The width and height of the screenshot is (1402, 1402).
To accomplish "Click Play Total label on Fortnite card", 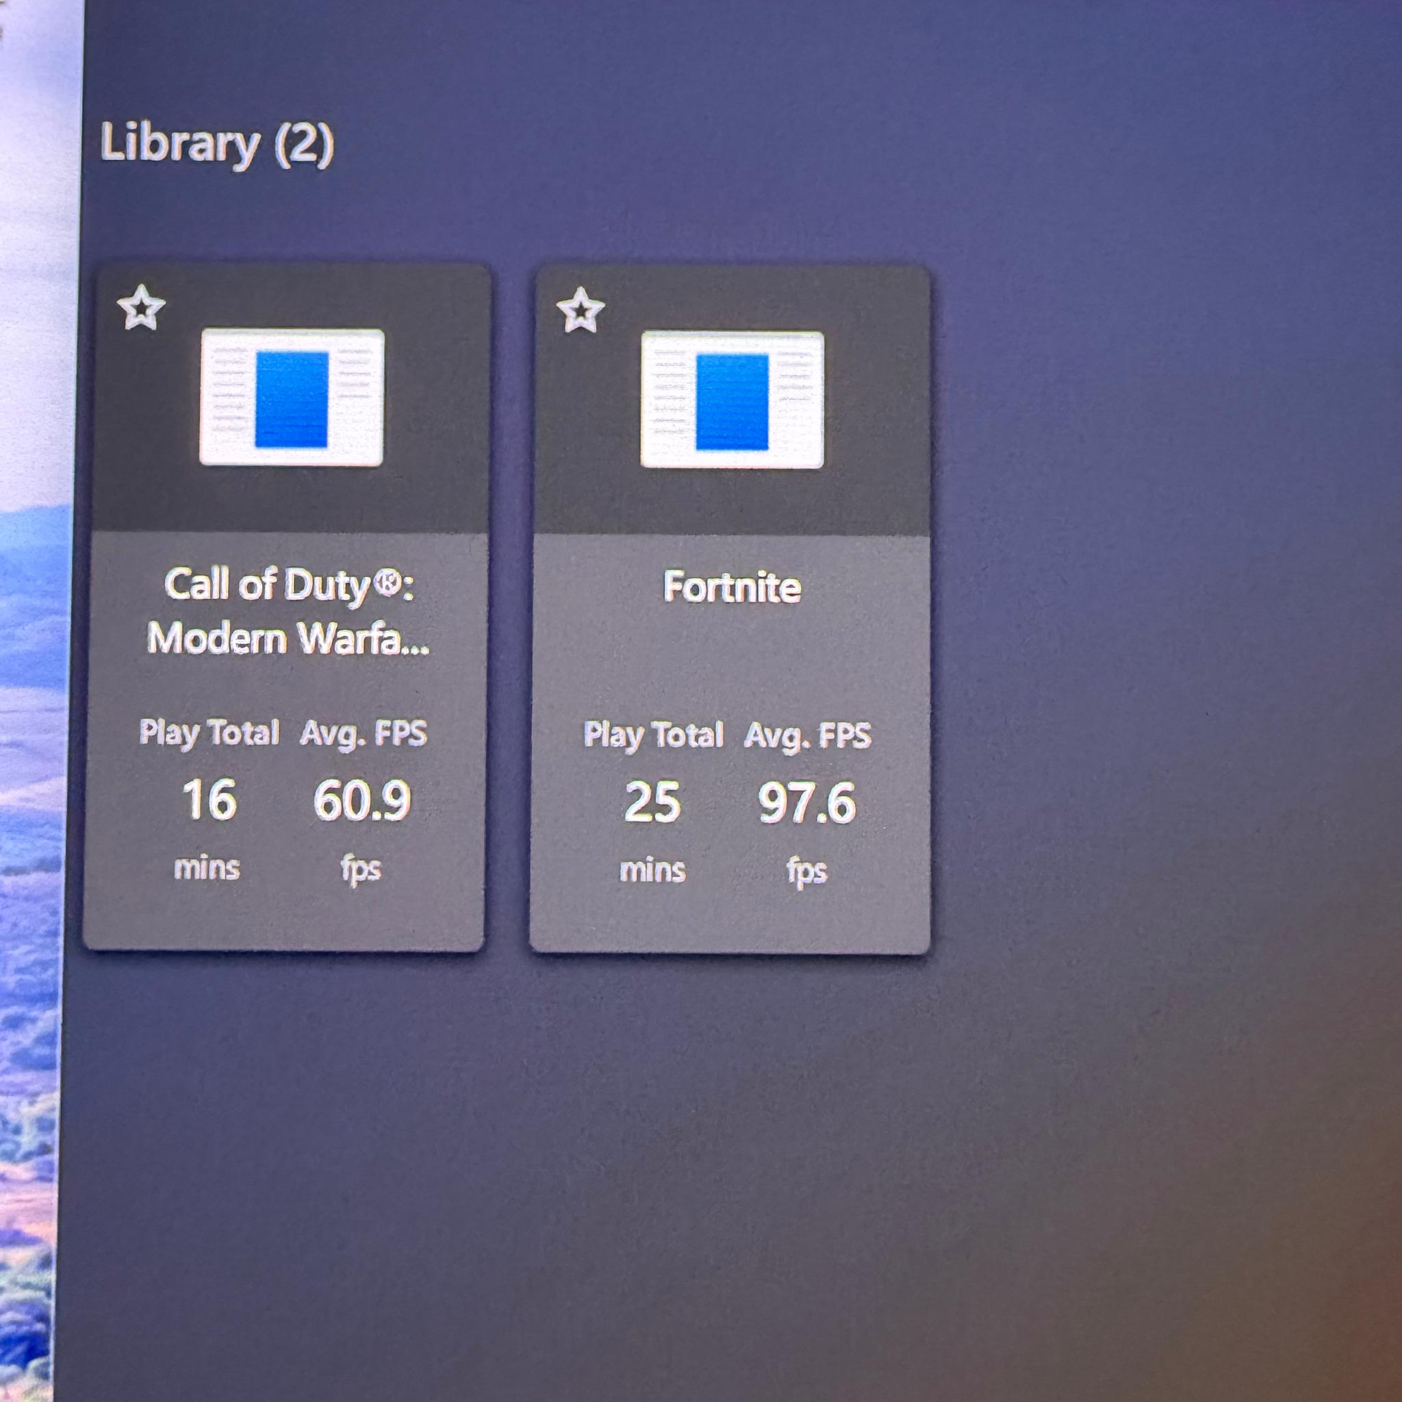I will click(x=654, y=735).
